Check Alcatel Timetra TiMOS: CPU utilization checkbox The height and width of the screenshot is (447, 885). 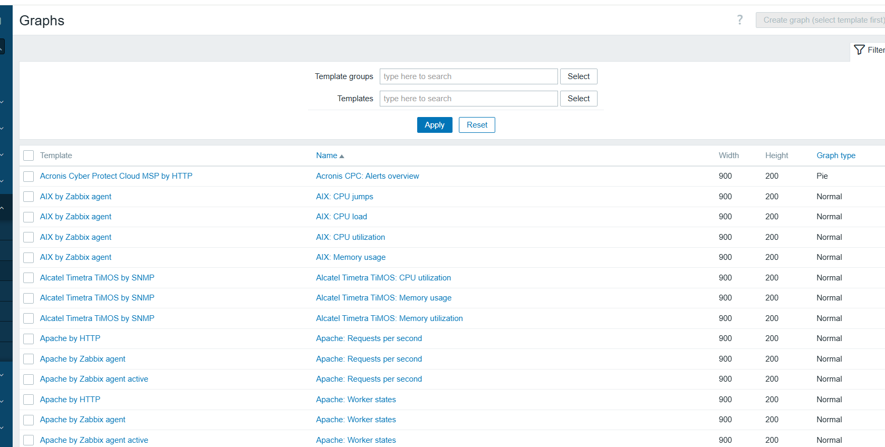[x=28, y=278]
